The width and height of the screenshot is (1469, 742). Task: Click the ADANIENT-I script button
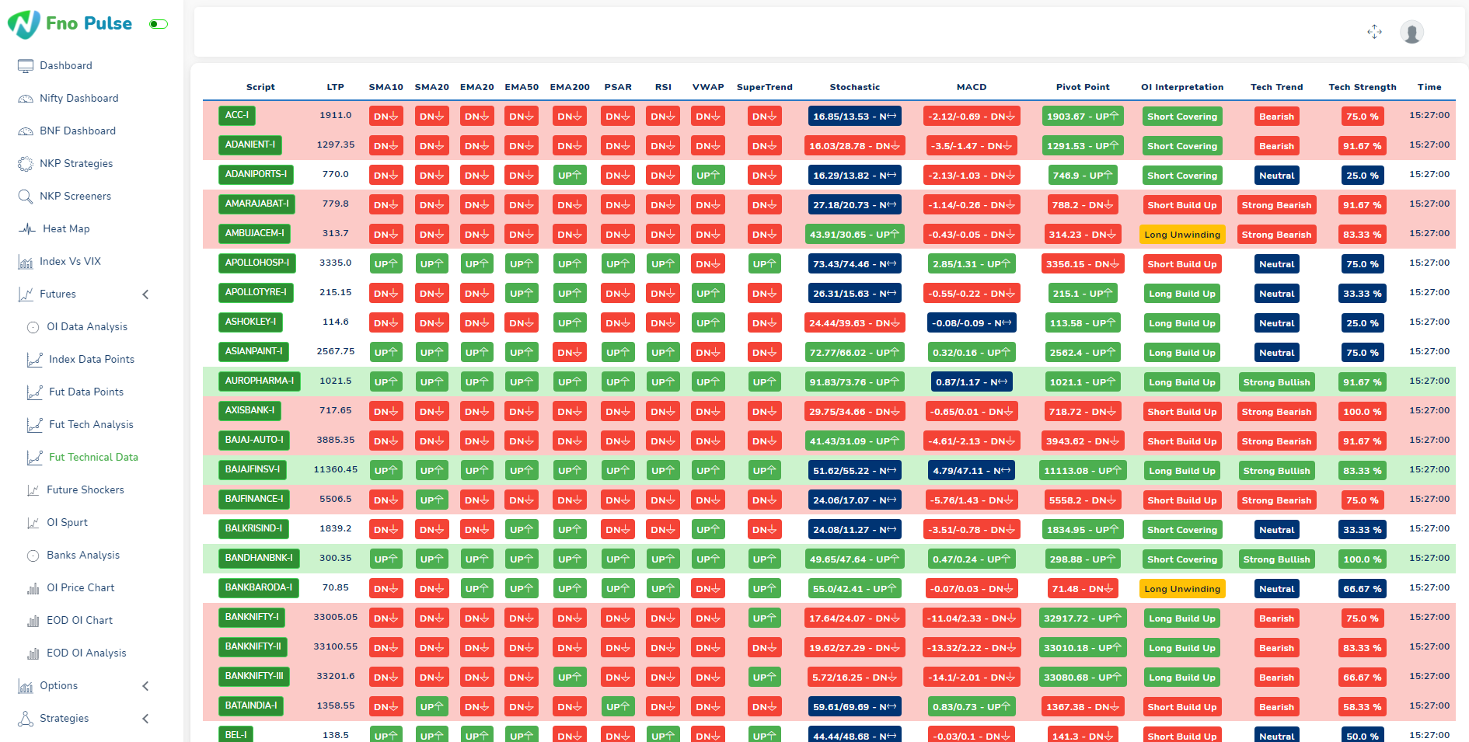click(249, 145)
